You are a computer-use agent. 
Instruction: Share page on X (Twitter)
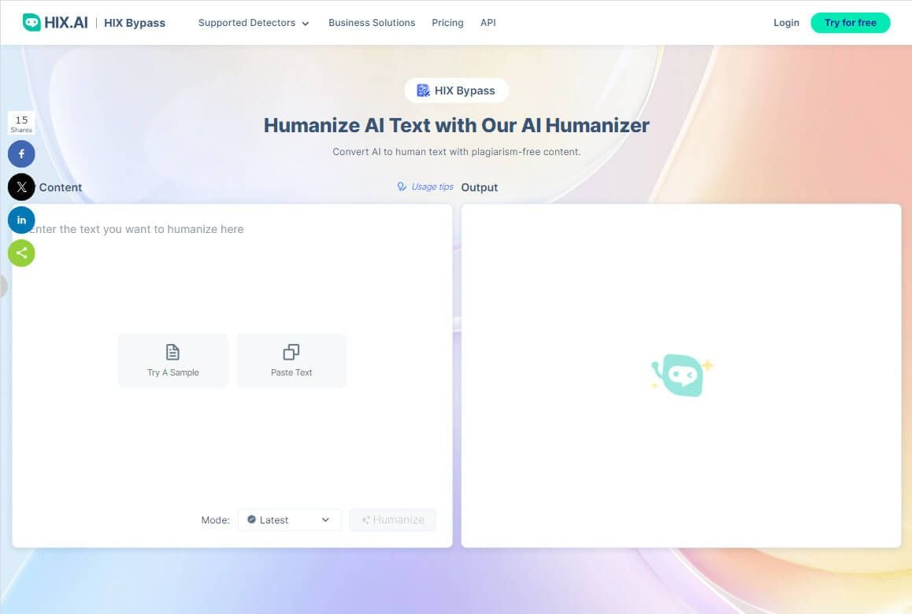pyautogui.click(x=21, y=187)
